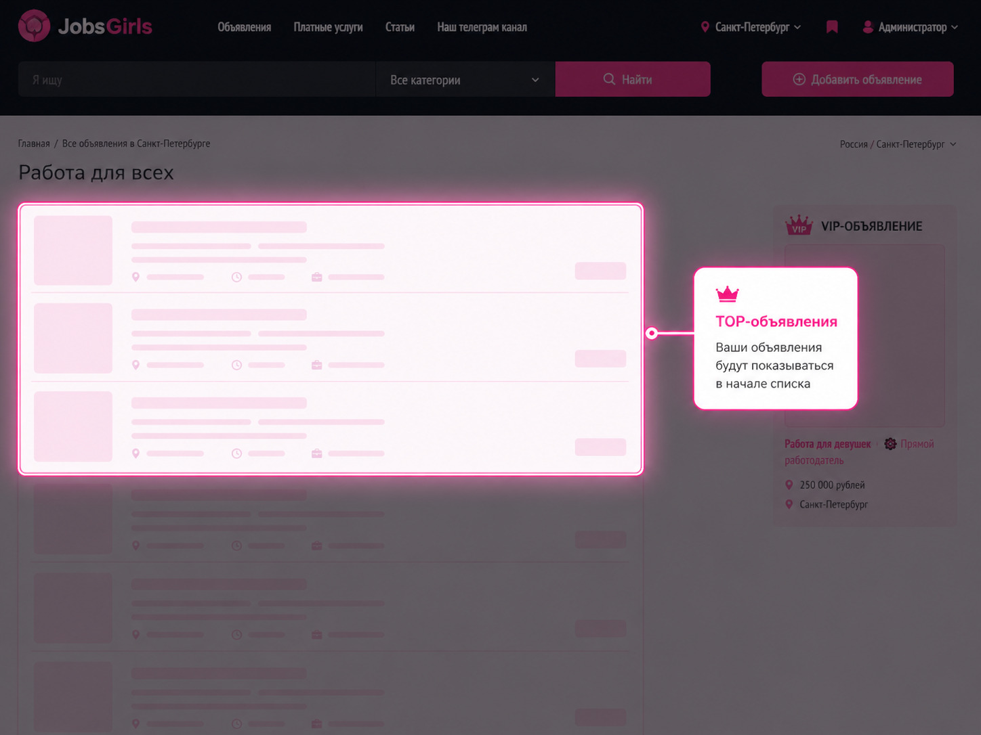Open the Объявления menu item
Viewport: 981px width, 735px height.
(244, 27)
